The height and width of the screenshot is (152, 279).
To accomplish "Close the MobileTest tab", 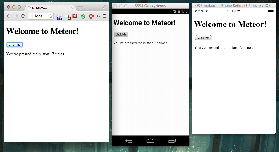I will coord(72,8).
